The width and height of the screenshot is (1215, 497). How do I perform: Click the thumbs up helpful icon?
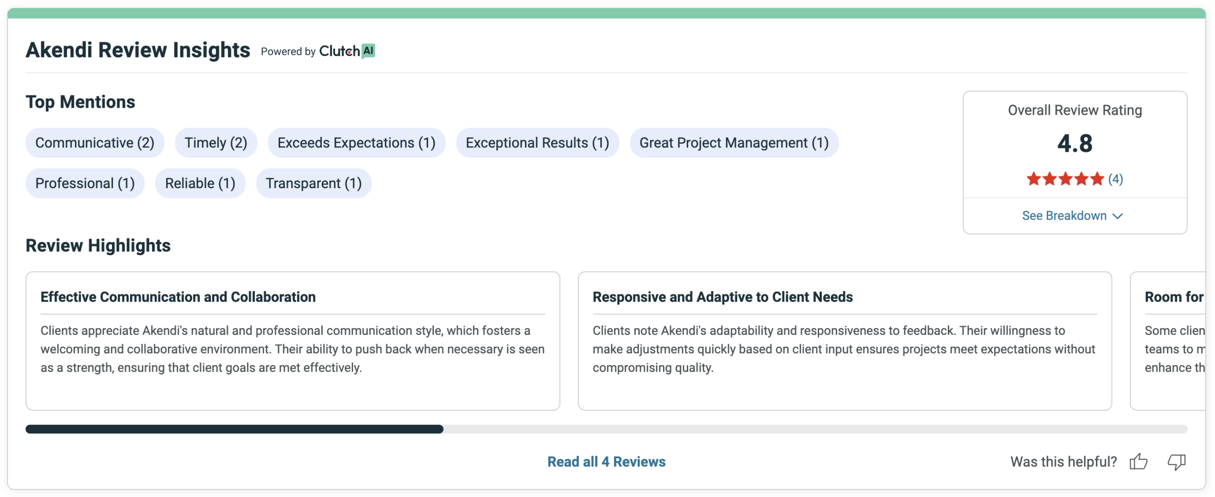pos(1138,461)
